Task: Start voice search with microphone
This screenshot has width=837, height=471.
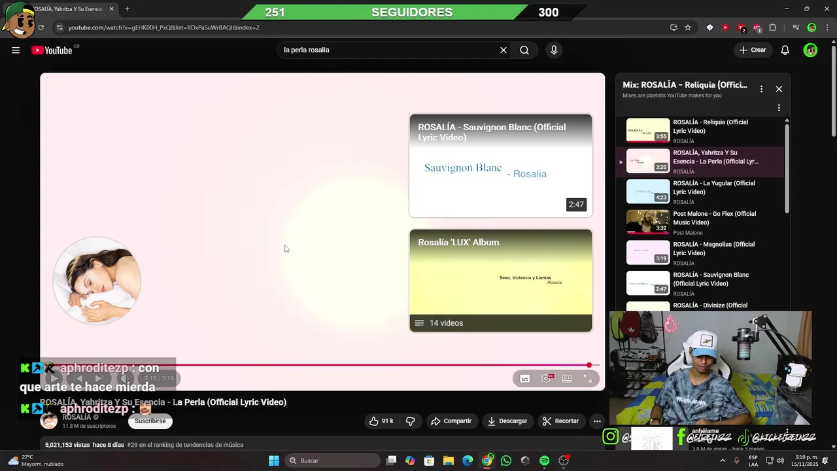Action: (x=554, y=50)
